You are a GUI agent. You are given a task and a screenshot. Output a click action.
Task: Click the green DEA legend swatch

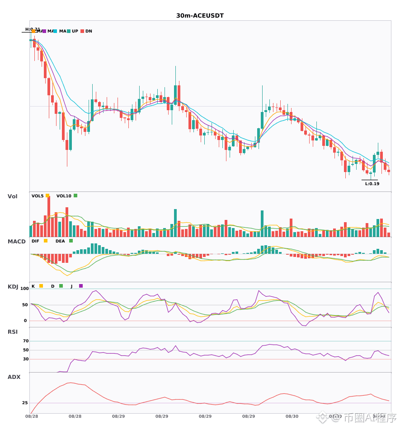point(71,241)
